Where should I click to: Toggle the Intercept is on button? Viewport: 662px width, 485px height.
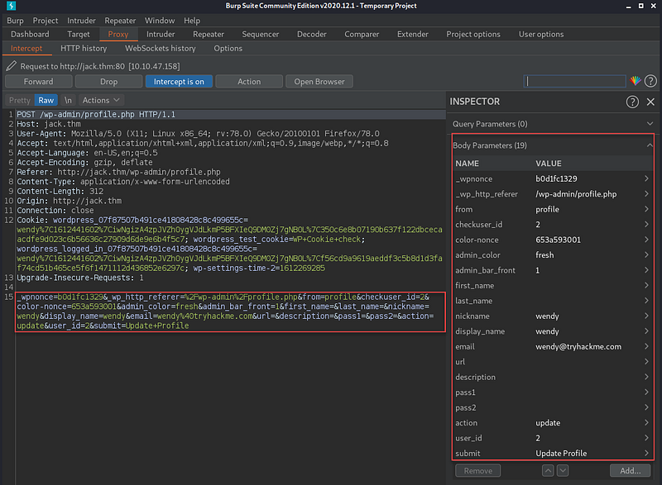click(179, 81)
